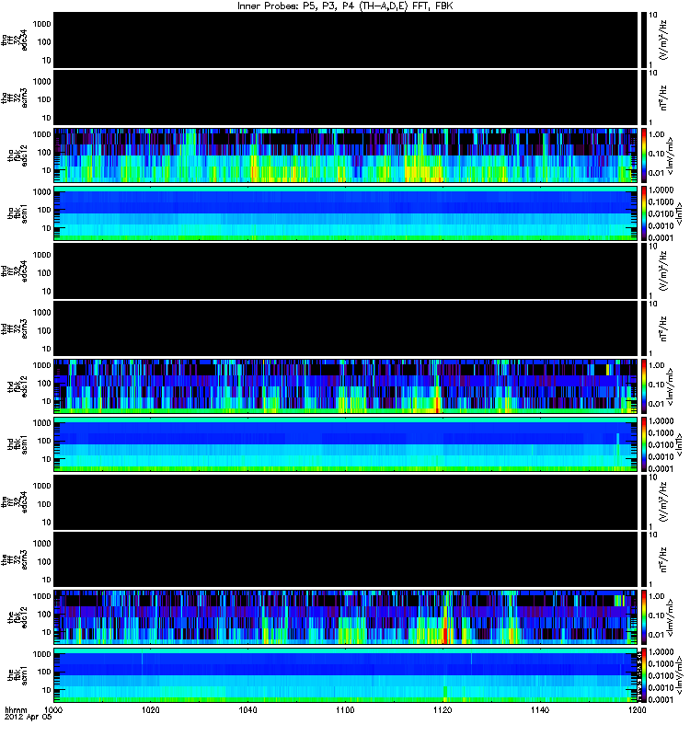Click the <|nT|> unit label of thd fbk scm1
690x736 pixels.
point(679,444)
